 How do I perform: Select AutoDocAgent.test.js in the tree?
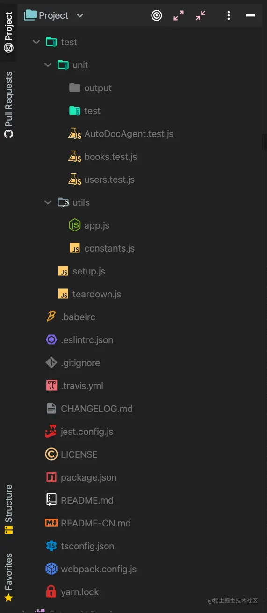[x=121, y=134]
